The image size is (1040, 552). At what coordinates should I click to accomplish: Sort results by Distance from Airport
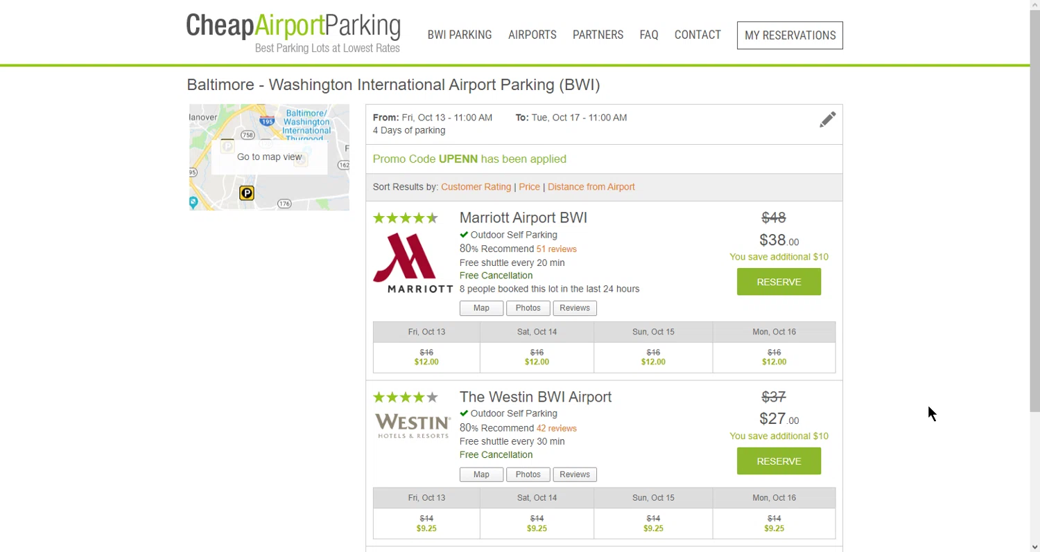click(x=591, y=187)
